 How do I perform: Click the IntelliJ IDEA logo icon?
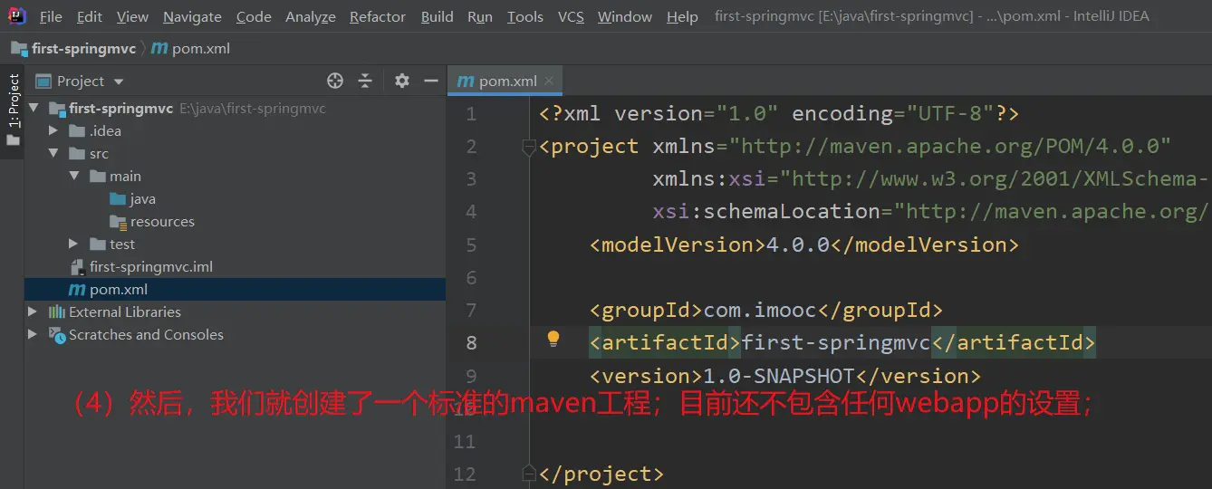pos(17,15)
